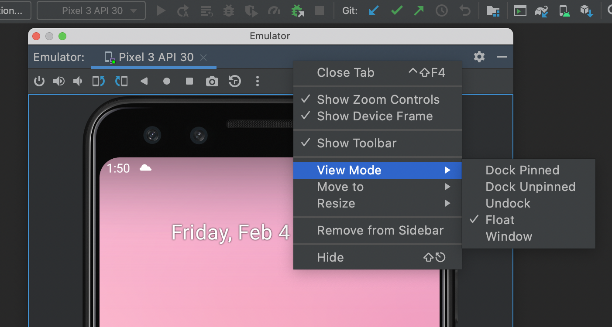The width and height of the screenshot is (612, 327).
Task: Expand the Resize submenu
Action: (378, 203)
